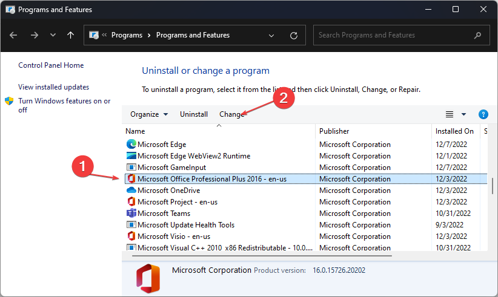Select Programs and Features breadcrumb
This screenshot has width=498, height=297.
point(193,35)
